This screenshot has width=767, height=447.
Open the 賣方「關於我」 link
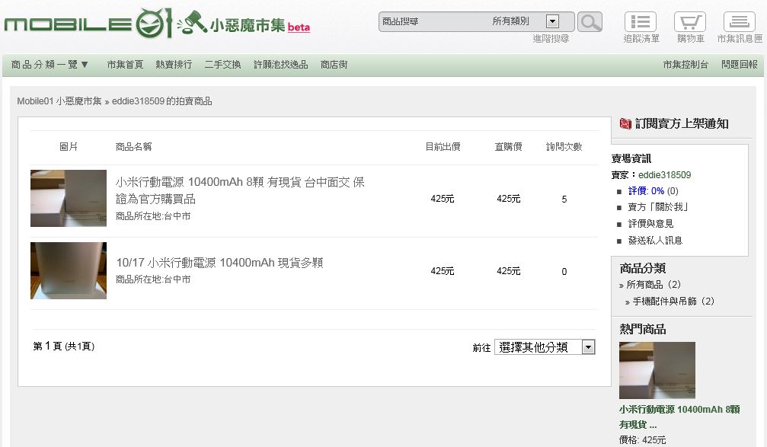point(658,207)
